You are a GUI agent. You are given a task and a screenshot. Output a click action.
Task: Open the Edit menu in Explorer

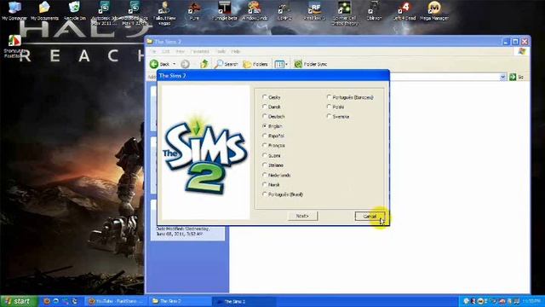pos(166,51)
